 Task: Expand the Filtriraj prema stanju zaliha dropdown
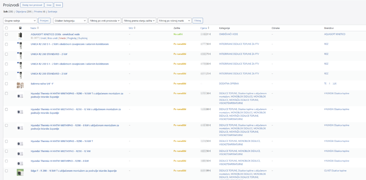click(139, 21)
